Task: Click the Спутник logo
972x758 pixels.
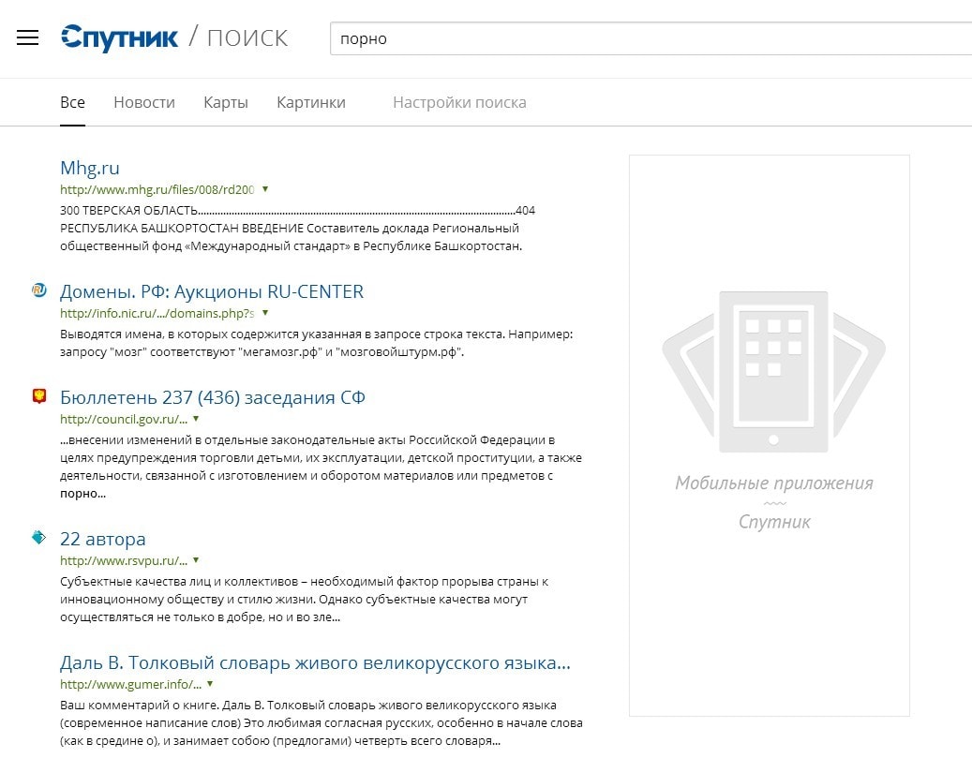Action: (x=119, y=38)
